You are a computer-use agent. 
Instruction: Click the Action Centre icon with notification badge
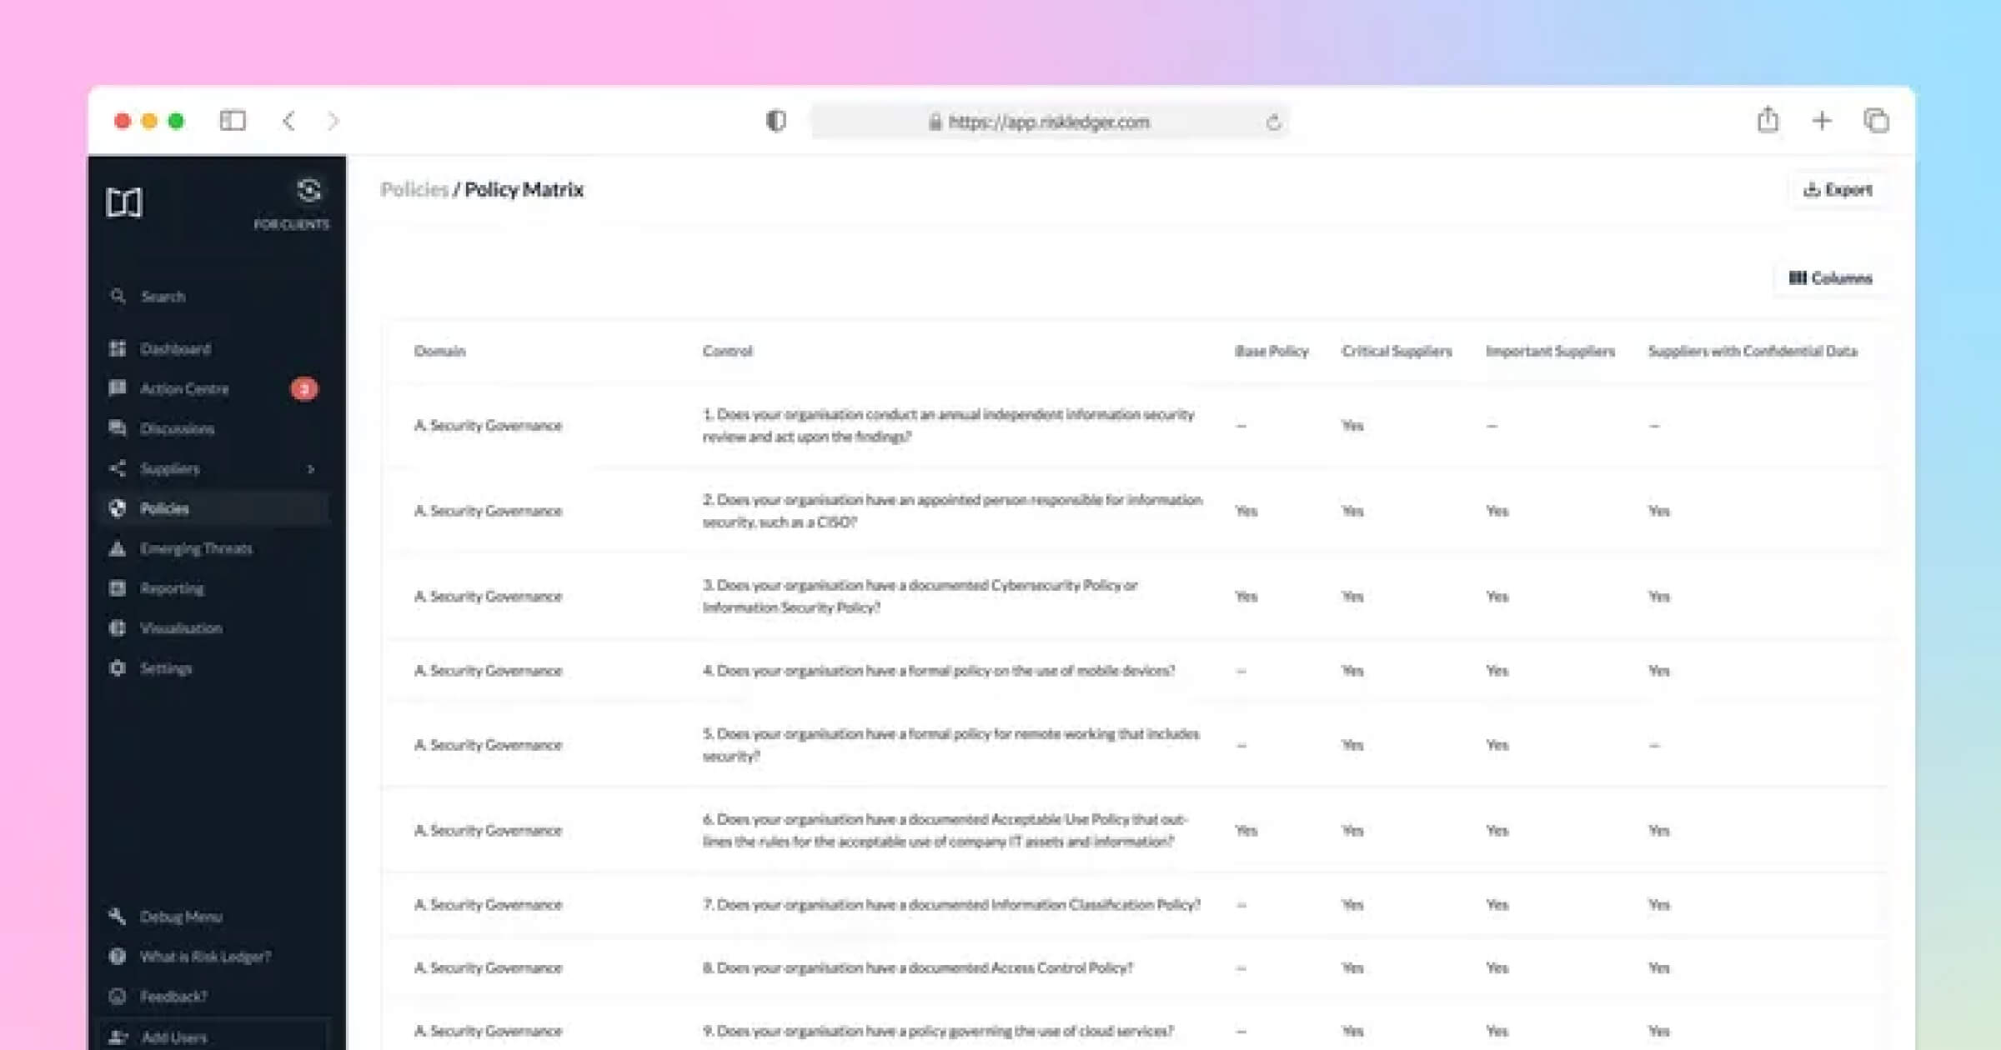point(118,388)
